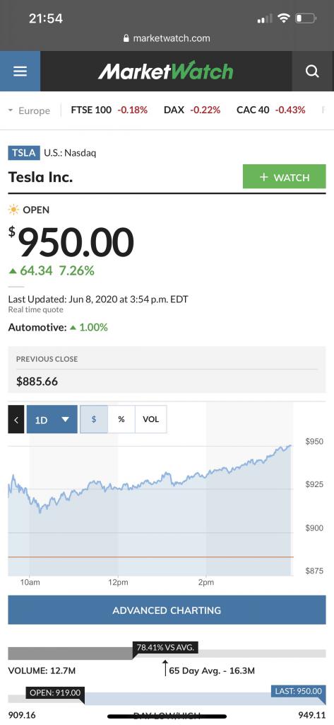Tap the battery icon in status bar
The image size is (334, 725).
(x=305, y=18)
